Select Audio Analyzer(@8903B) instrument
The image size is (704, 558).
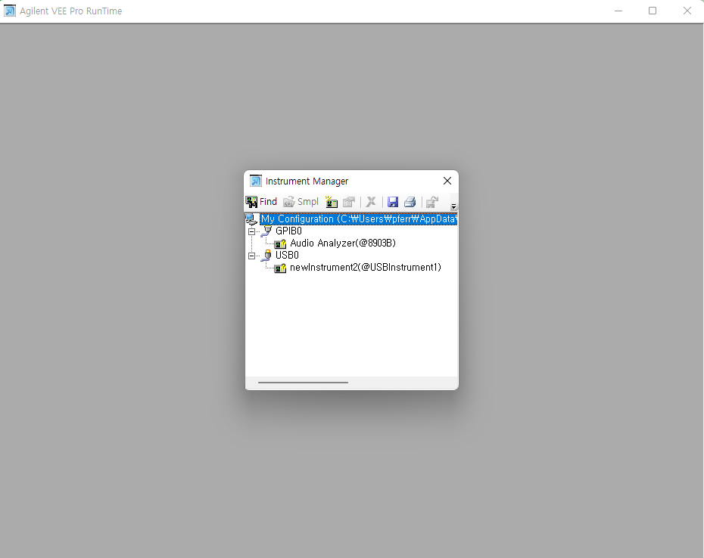pyautogui.click(x=342, y=243)
